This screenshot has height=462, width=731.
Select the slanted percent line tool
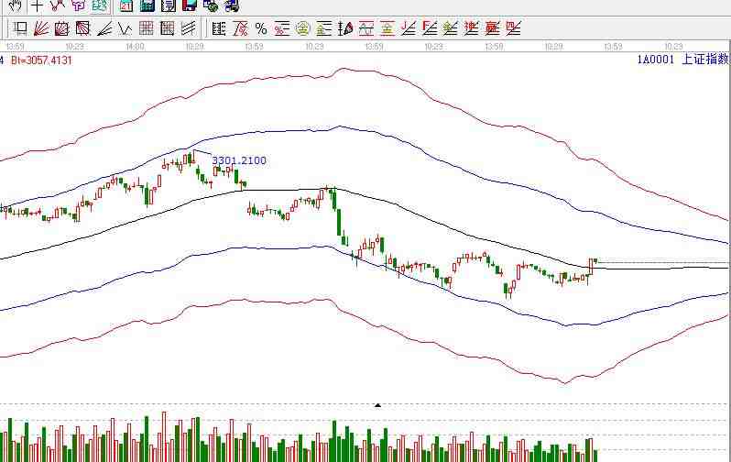click(240, 28)
